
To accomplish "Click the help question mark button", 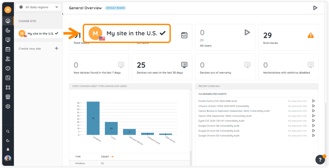I will click(320, 159).
